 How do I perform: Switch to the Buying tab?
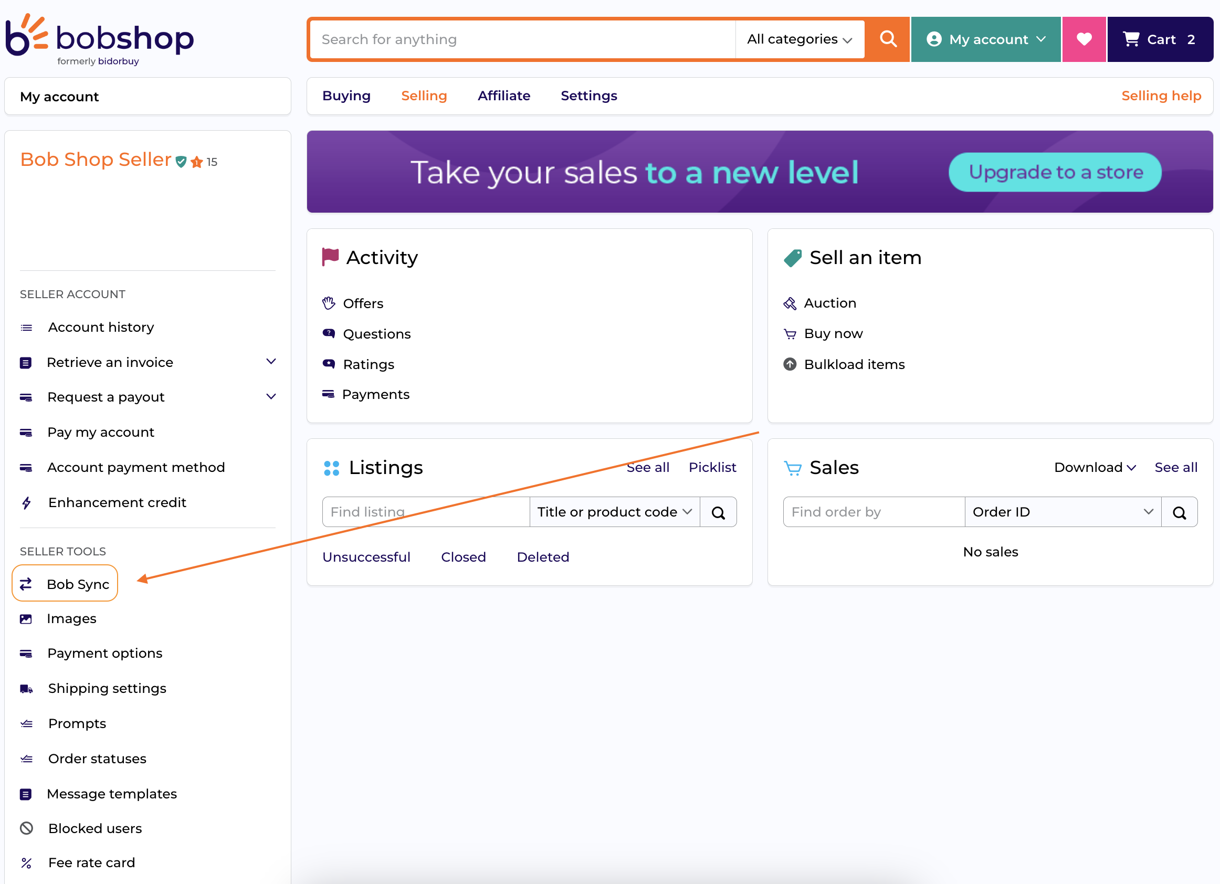(346, 96)
